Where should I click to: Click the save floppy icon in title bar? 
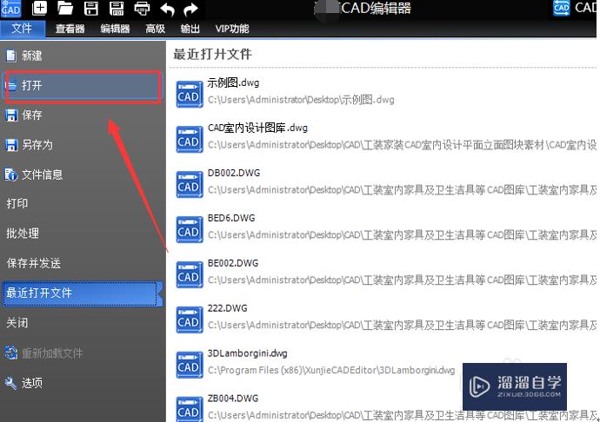91,8
